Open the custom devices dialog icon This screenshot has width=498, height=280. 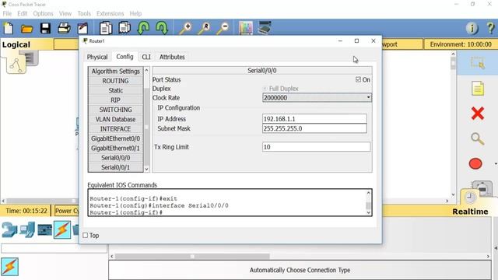pos(265,28)
